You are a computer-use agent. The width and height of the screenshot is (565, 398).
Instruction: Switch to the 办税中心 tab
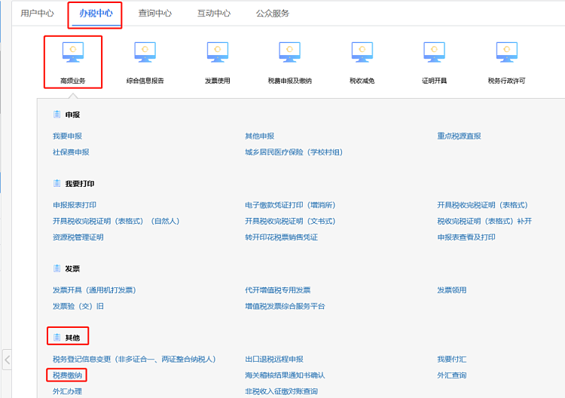(96, 14)
